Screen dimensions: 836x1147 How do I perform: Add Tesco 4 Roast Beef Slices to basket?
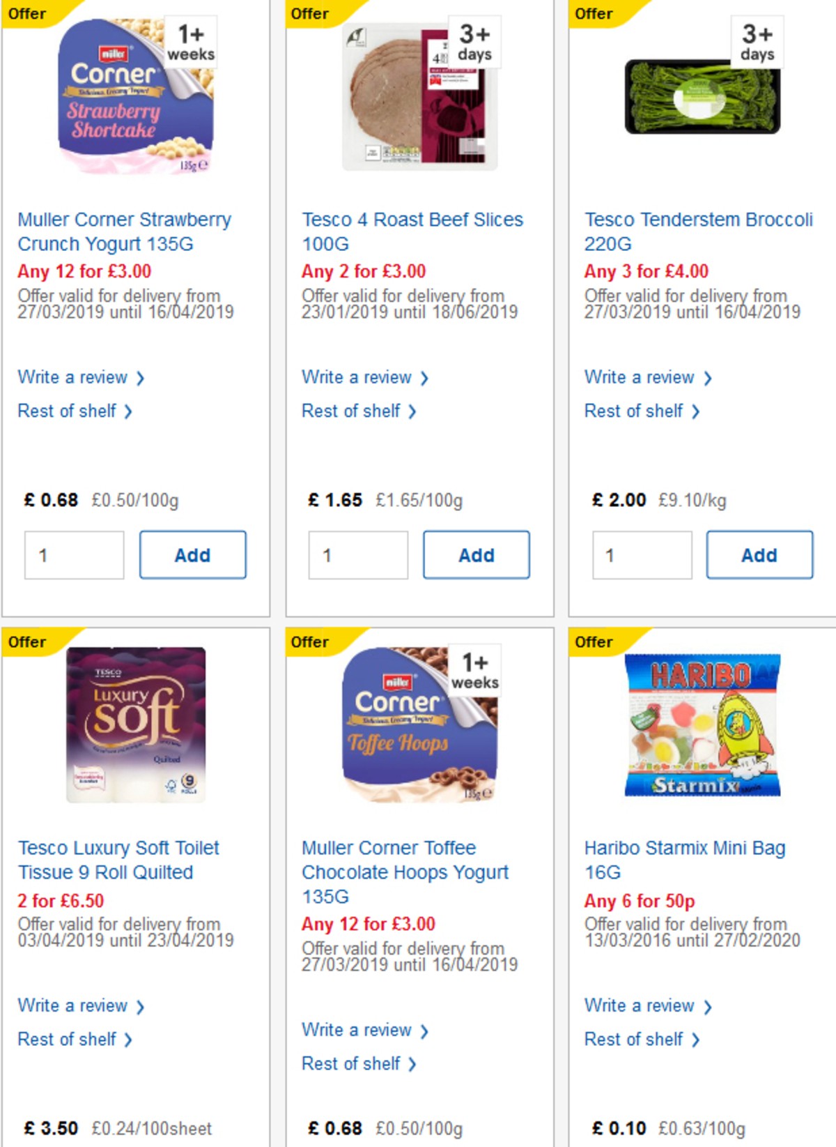477,554
